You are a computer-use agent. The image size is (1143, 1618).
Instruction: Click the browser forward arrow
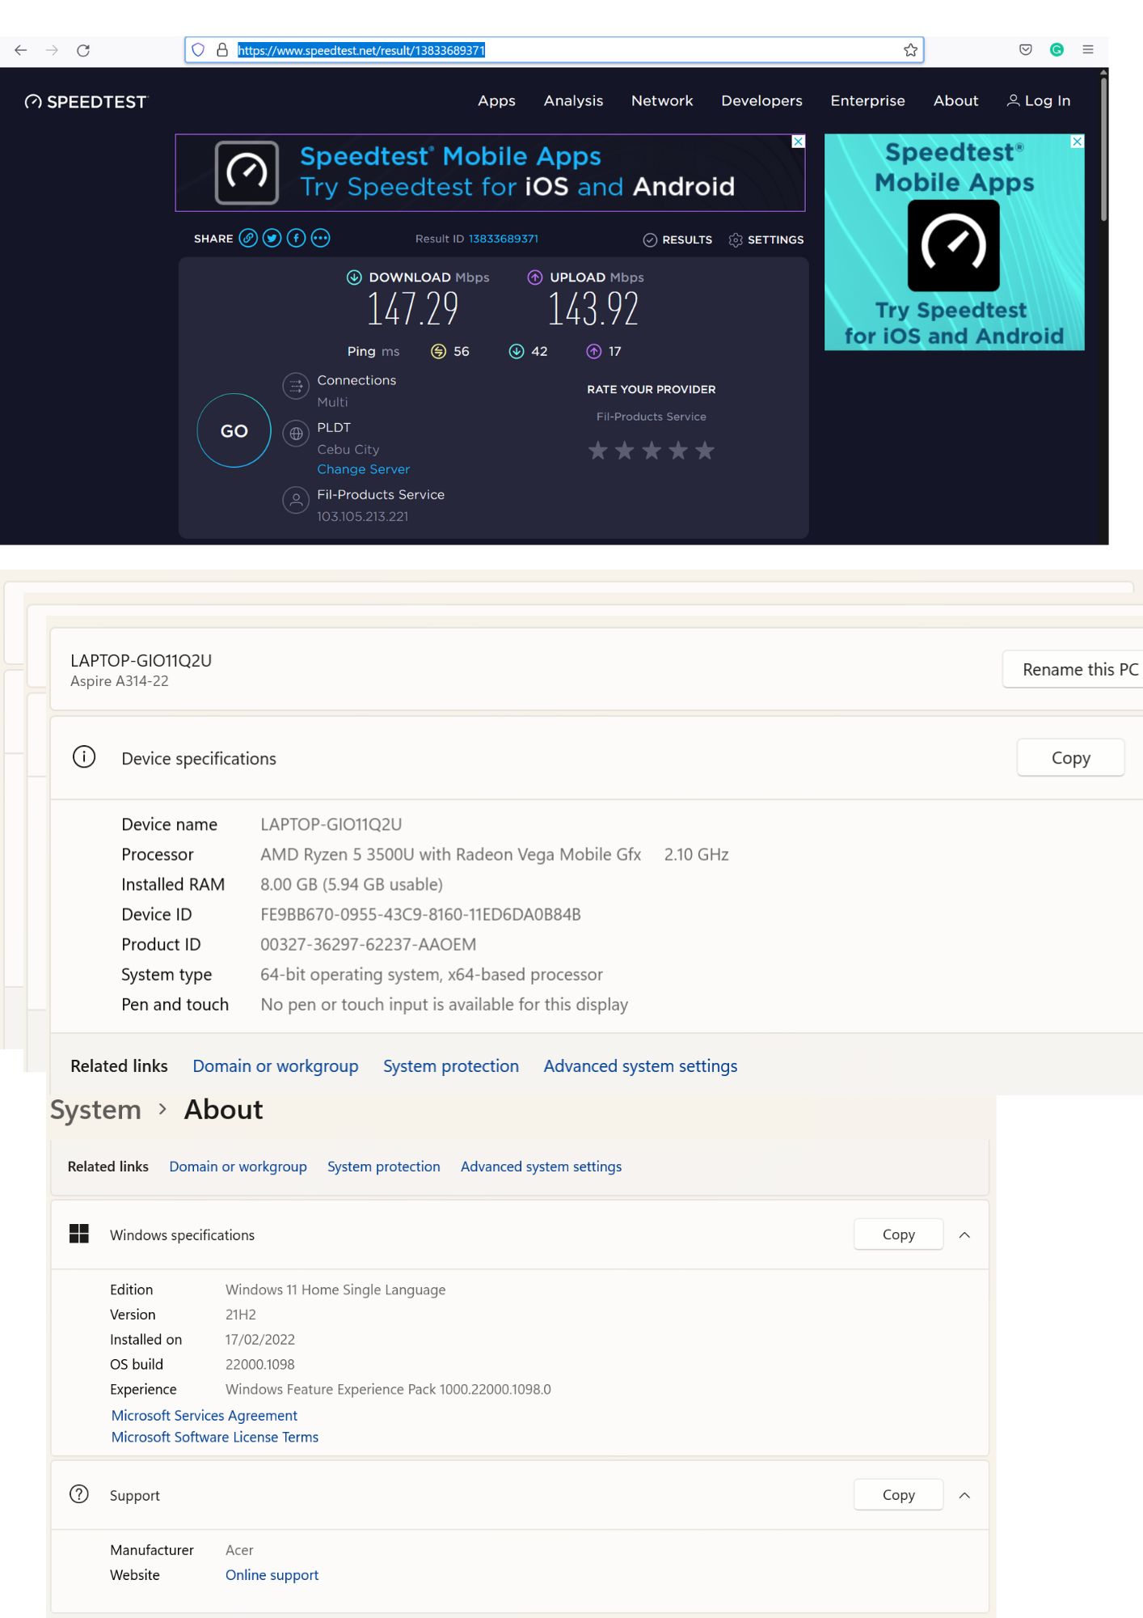tap(53, 50)
